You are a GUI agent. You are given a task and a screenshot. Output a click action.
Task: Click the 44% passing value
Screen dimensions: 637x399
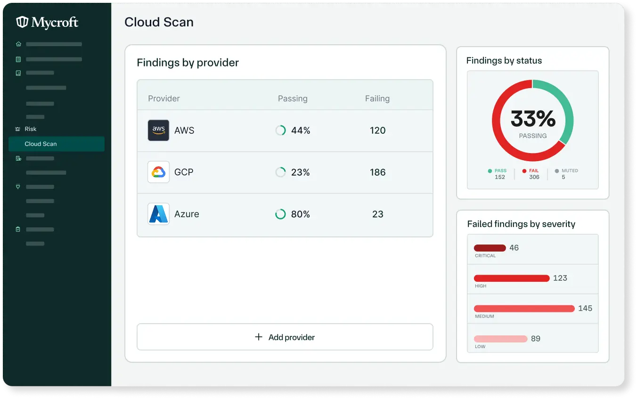(301, 130)
